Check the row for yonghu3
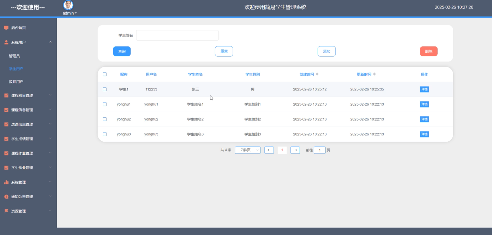 coord(104,134)
